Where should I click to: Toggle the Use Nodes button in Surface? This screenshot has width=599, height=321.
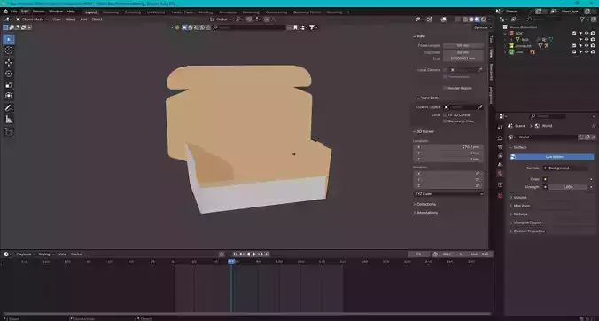tap(552, 157)
